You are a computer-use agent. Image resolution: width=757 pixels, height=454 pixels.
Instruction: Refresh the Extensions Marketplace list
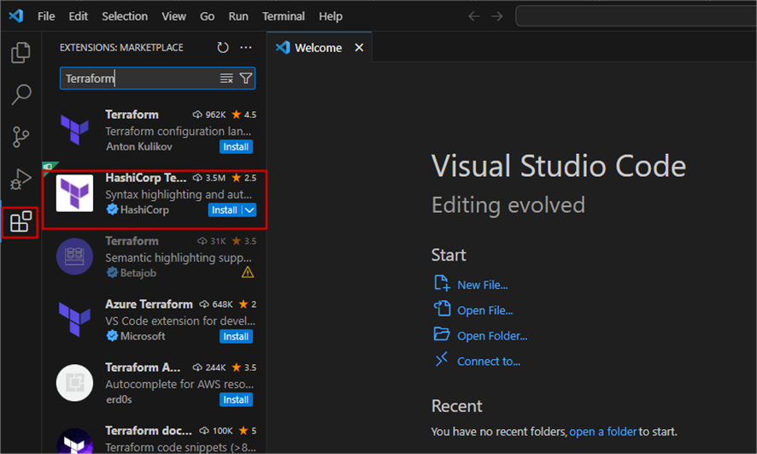click(222, 47)
